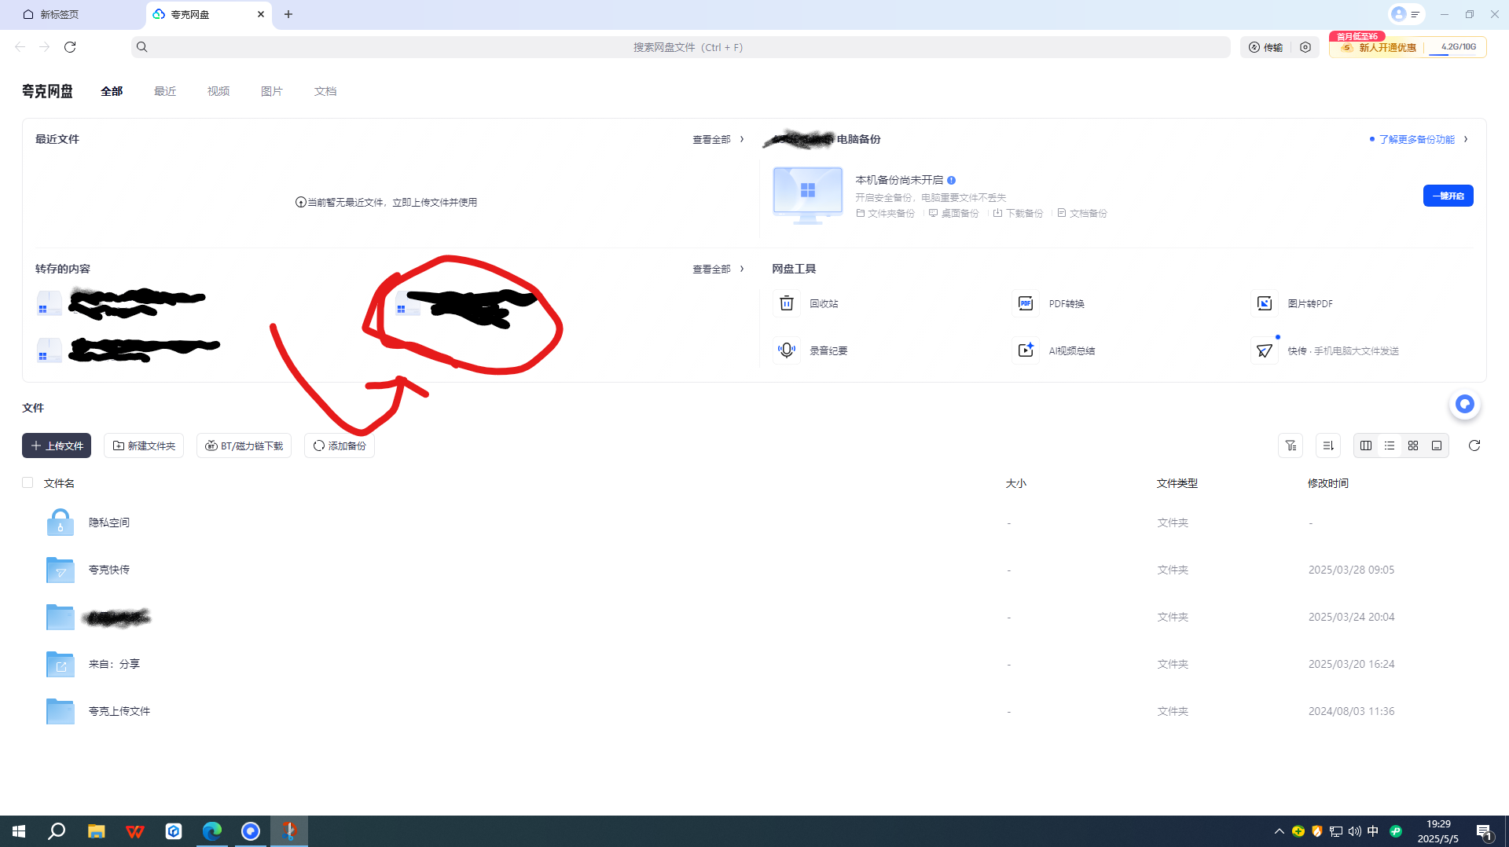Open the Quick Transfer paper plane icon

(x=1265, y=350)
